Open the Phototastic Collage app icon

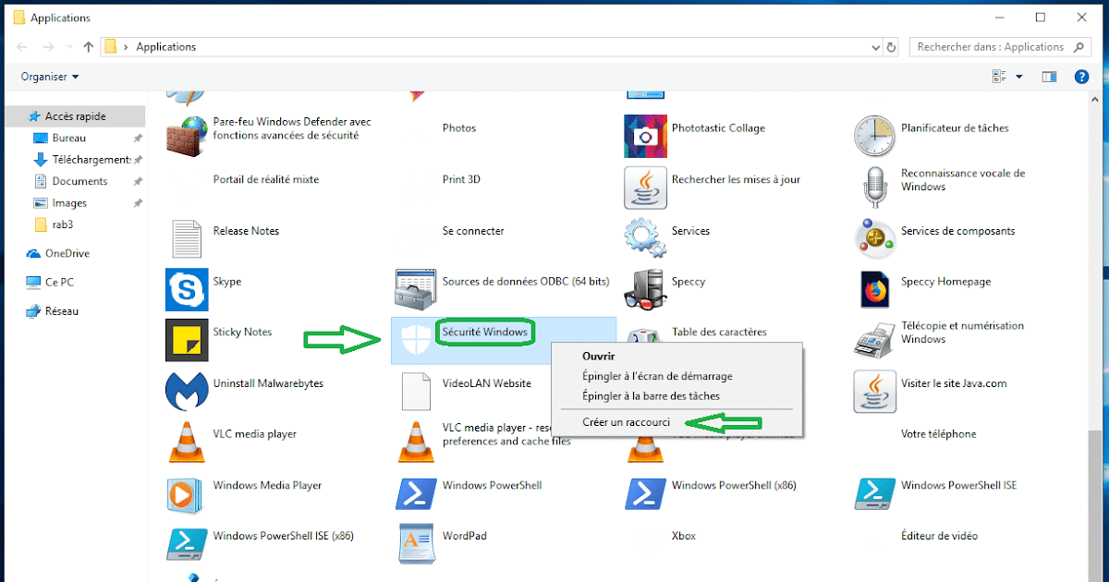click(645, 136)
